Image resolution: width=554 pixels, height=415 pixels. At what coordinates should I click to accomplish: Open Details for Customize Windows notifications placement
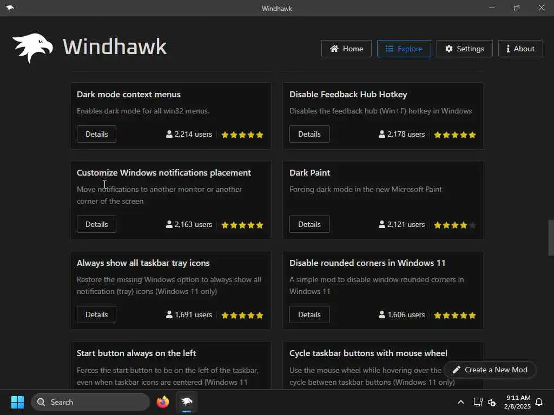[x=96, y=224]
